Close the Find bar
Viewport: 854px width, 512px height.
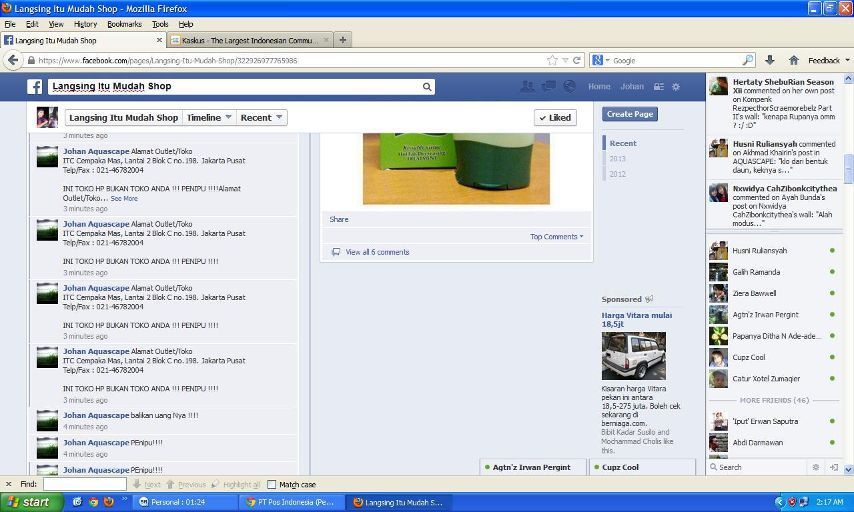(8, 485)
